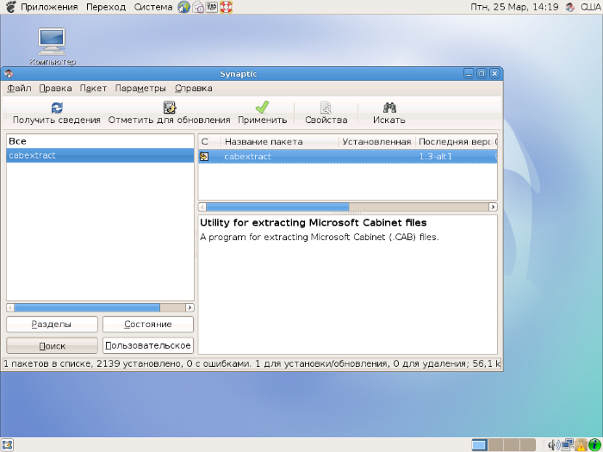The image size is (603, 452).
Task: Click the Synaptic tray icon near clock
Action: (570, 7)
